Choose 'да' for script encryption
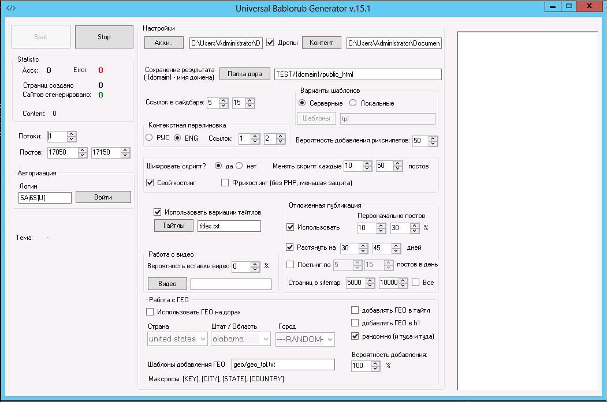This screenshot has height=402, width=607. point(218,166)
